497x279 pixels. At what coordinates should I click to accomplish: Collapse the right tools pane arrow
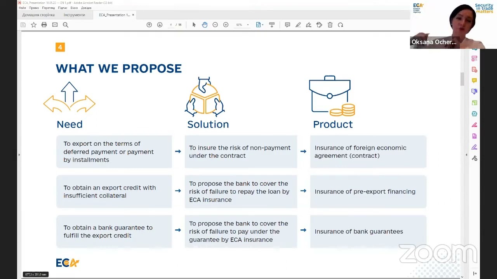tap(466, 155)
